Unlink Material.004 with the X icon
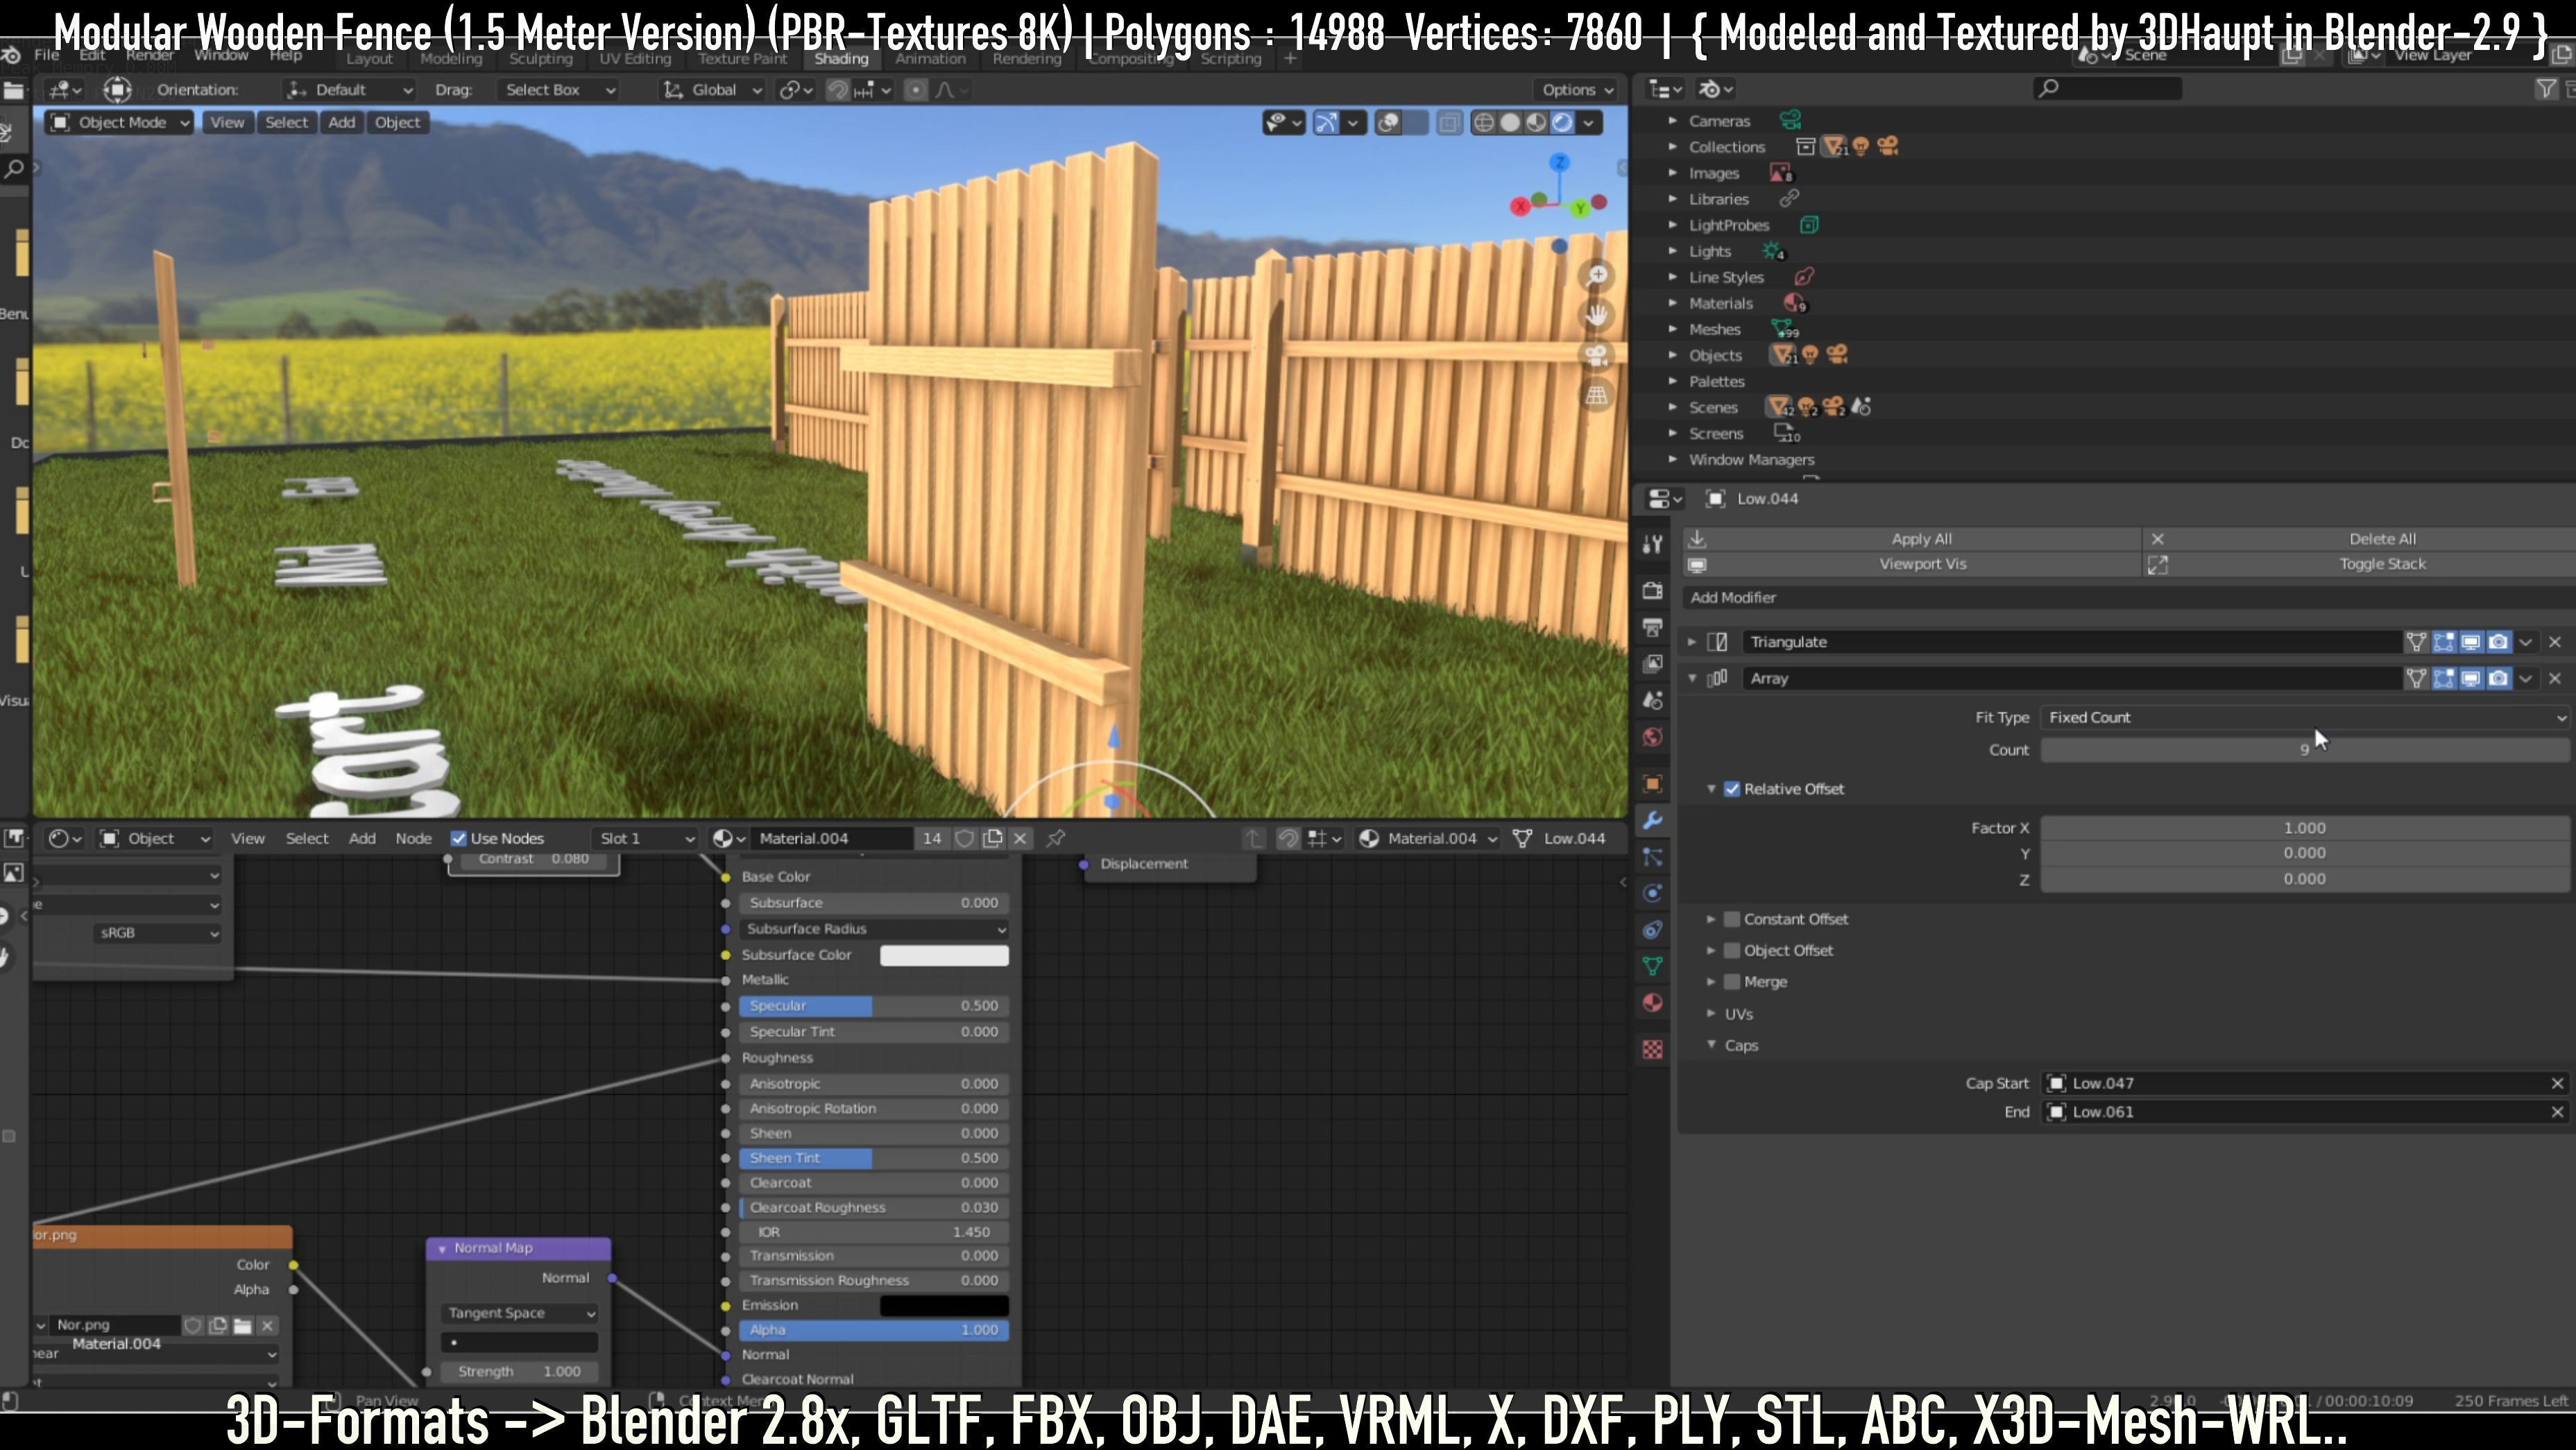Viewport: 2576px width, 1450px height. click(x=1020, y=838)
